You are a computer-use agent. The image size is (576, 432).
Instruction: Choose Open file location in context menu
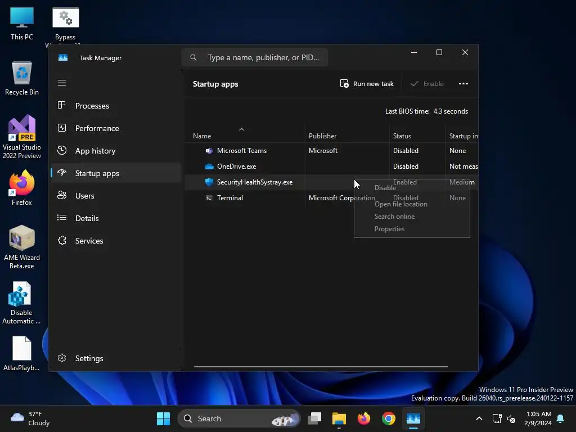tap(400, 204)
